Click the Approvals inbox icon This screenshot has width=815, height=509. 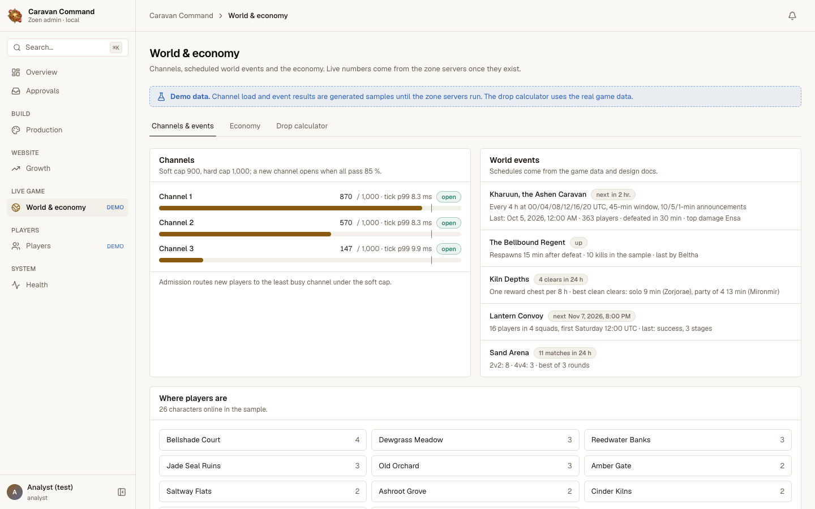coord(16,91)
